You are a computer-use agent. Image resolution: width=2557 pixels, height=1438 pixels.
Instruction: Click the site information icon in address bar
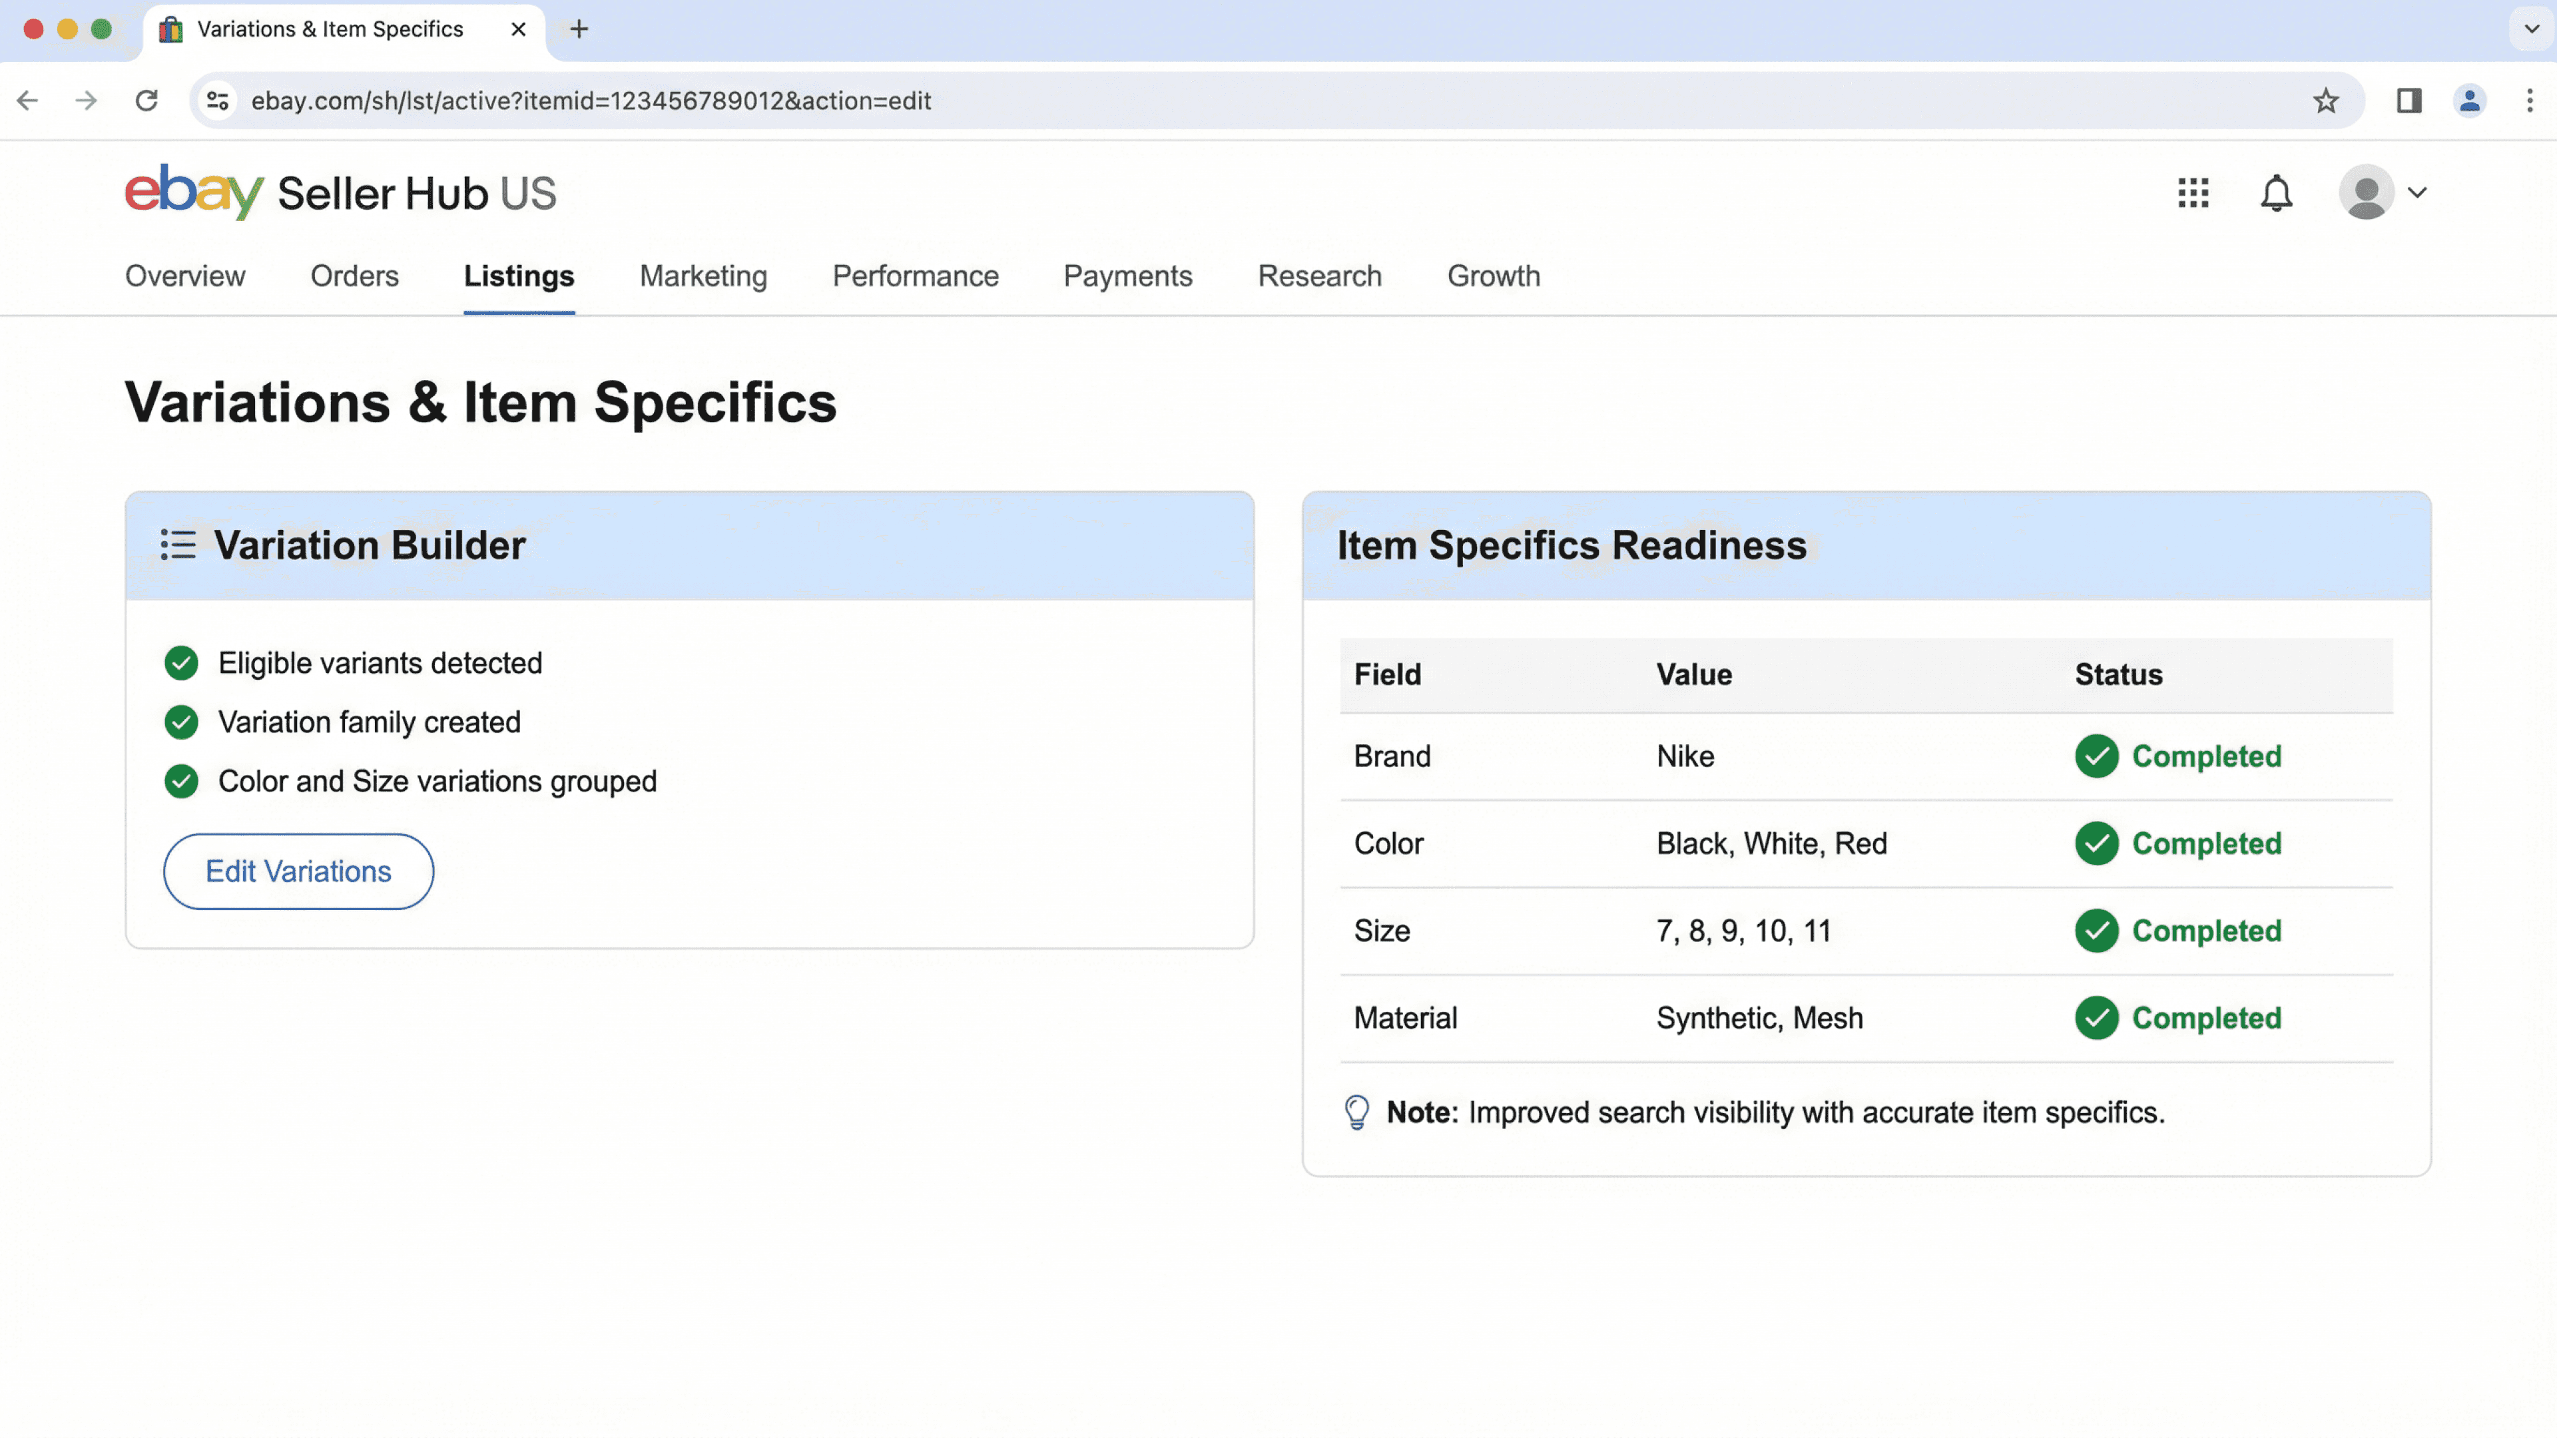click(217, 101)
